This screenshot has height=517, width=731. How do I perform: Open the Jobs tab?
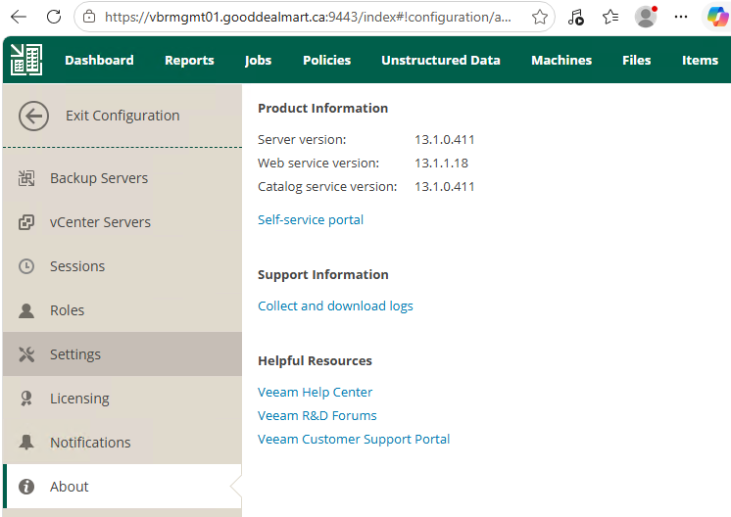pyautogui.click(x=259, y=60)
